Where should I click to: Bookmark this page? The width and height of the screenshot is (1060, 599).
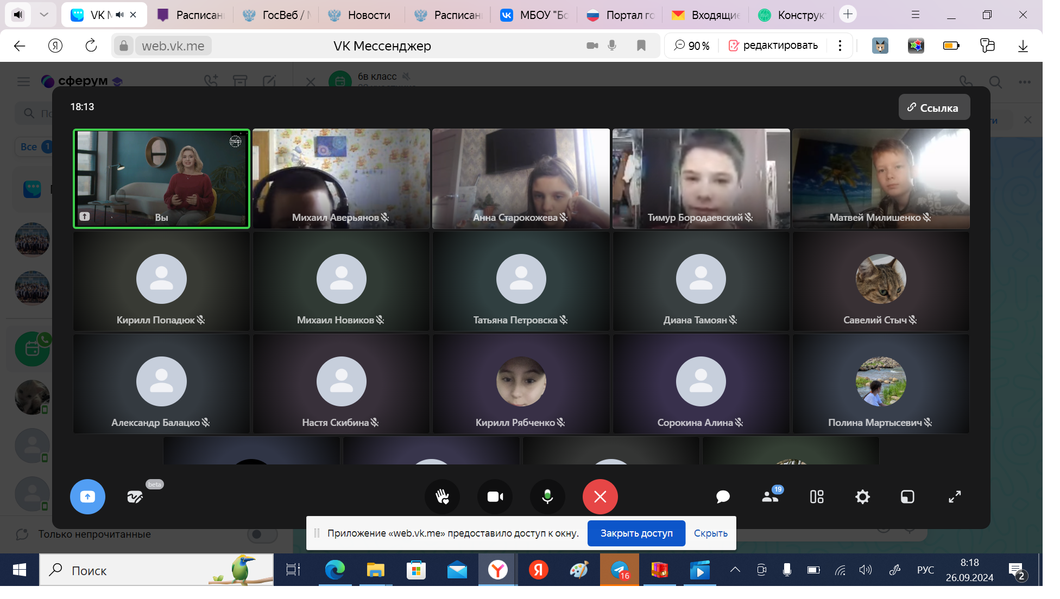pyautogui.click(x=641, y=46)
